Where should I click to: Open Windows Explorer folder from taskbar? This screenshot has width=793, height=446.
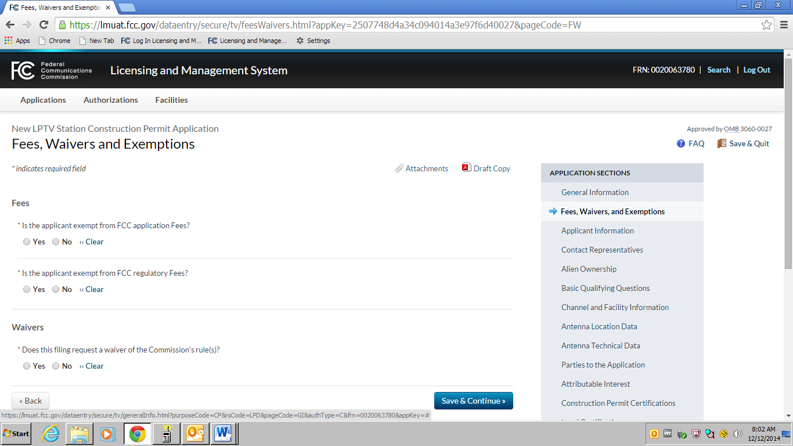click(79, 434)
